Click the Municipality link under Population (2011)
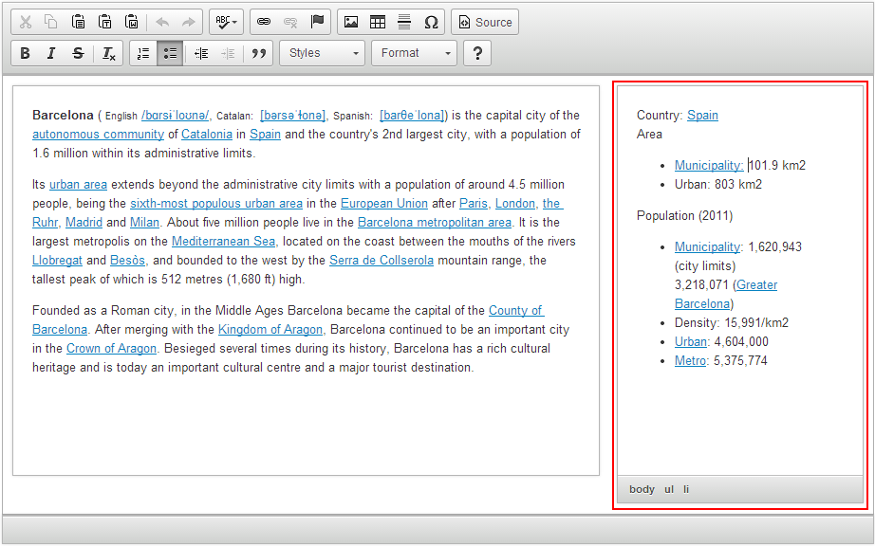Screen dimensions: 875x546 (708, 246)
